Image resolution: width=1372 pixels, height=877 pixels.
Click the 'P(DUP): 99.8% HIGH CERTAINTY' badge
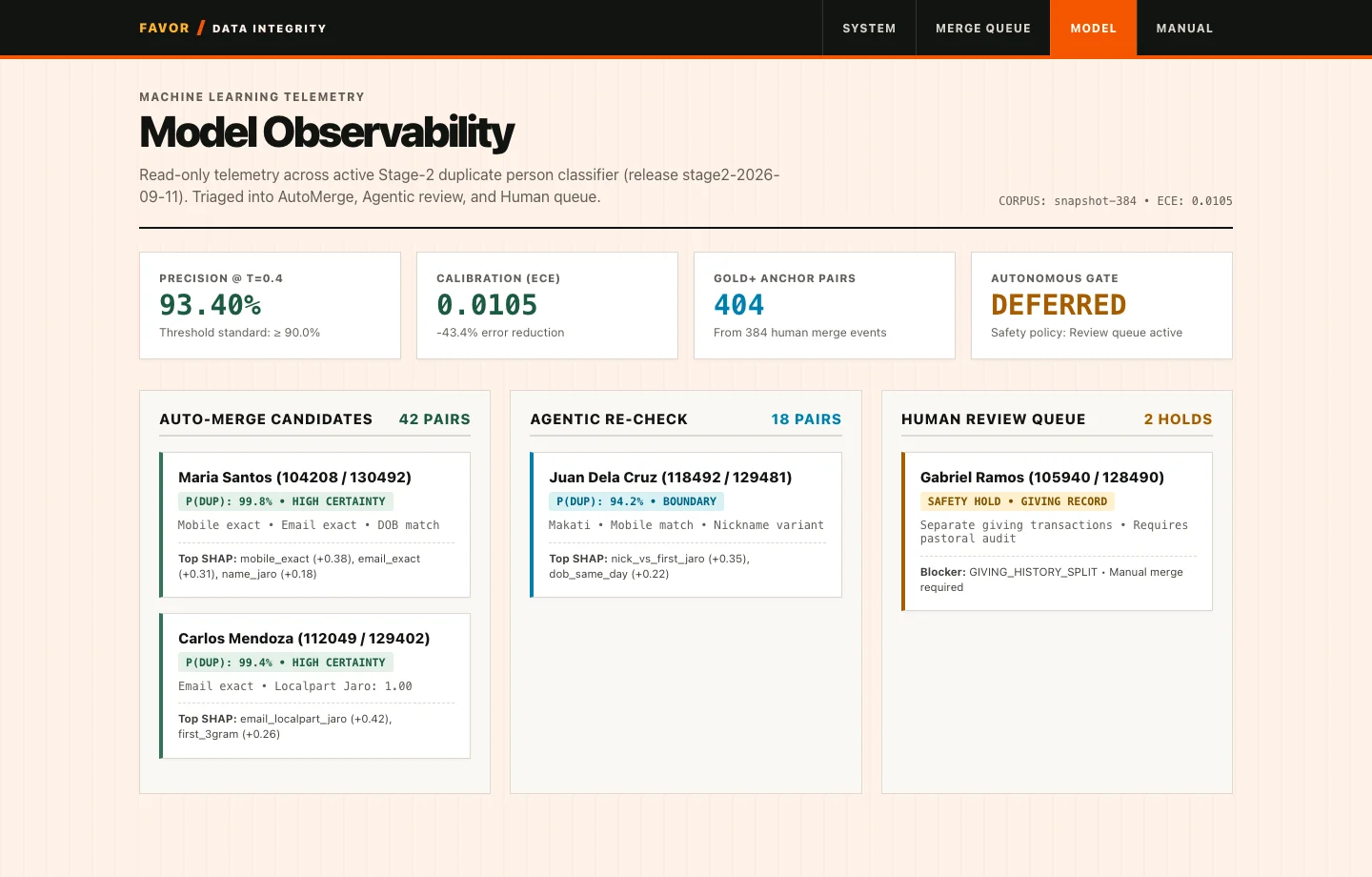tap(286, 501)
